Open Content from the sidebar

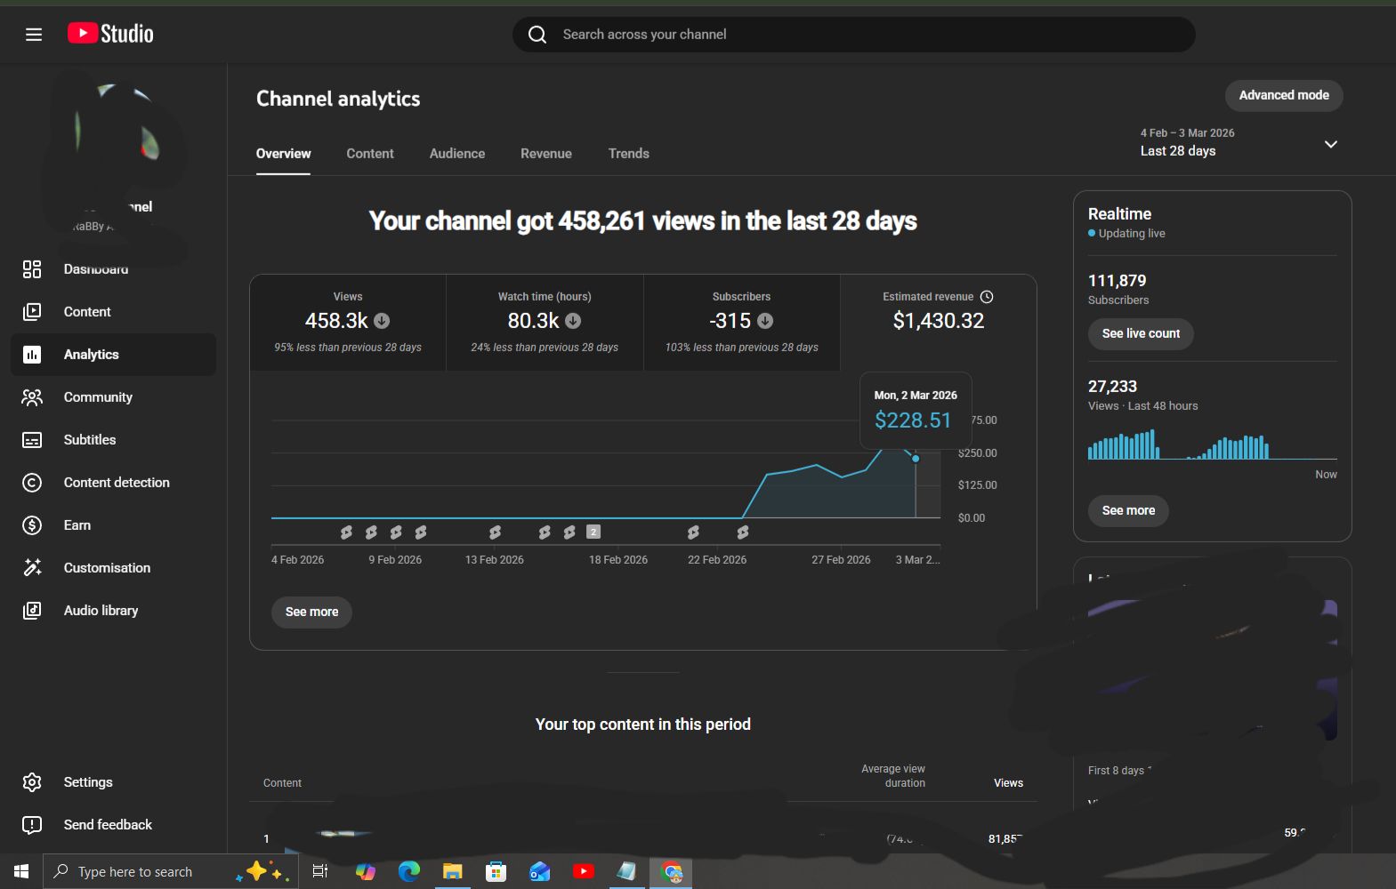[87, 312]
